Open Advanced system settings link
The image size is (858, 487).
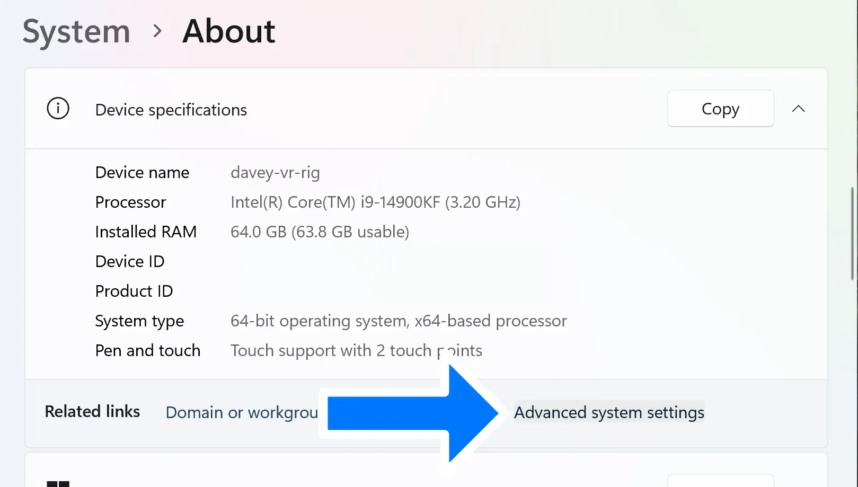pyautogui.click(x=609, y=412)
